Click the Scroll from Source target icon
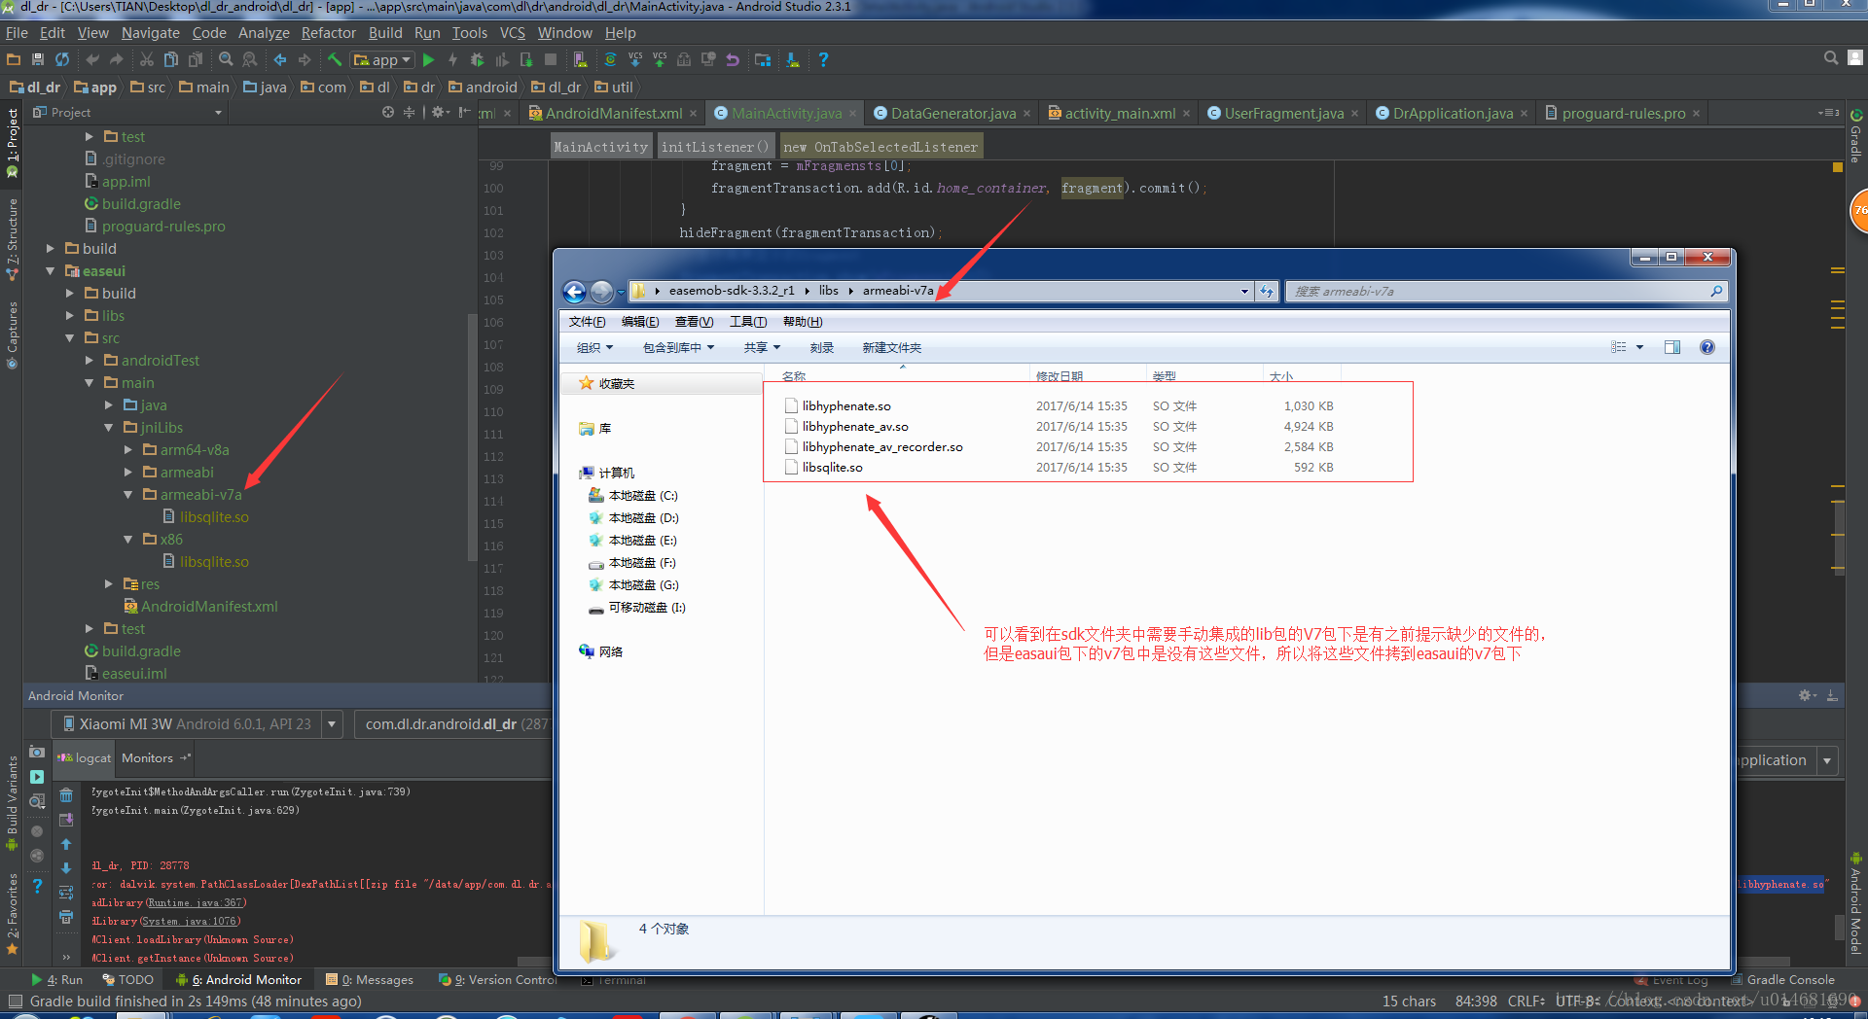Image resolution: width=1868 pixels, height=1019 pixels. [388, 112]
